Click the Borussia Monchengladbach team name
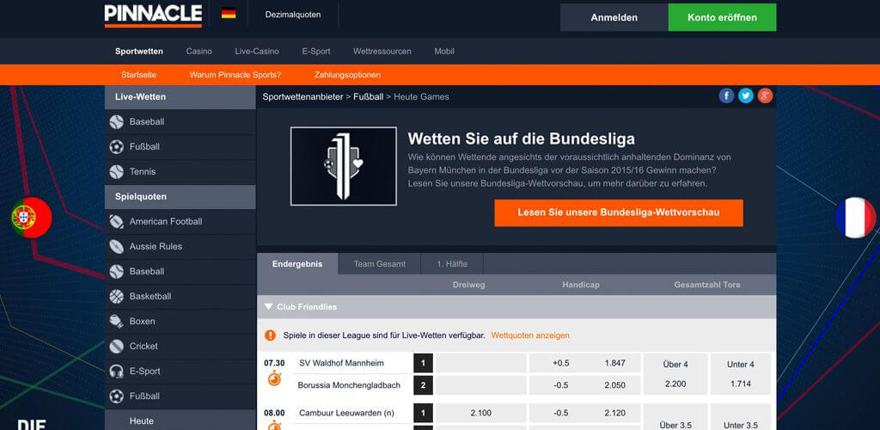The width and height of the screenshot is (880, 430). click(x=349, y=385)
